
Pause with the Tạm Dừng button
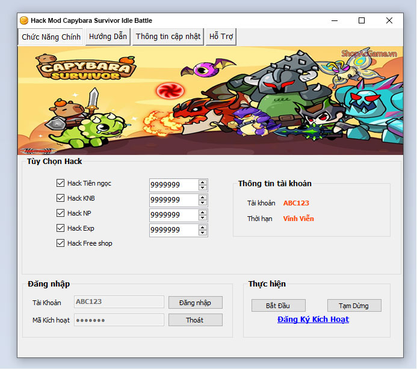coord(354,306)
